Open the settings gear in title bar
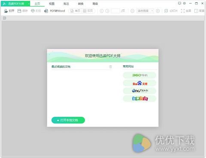 (185, 3)
